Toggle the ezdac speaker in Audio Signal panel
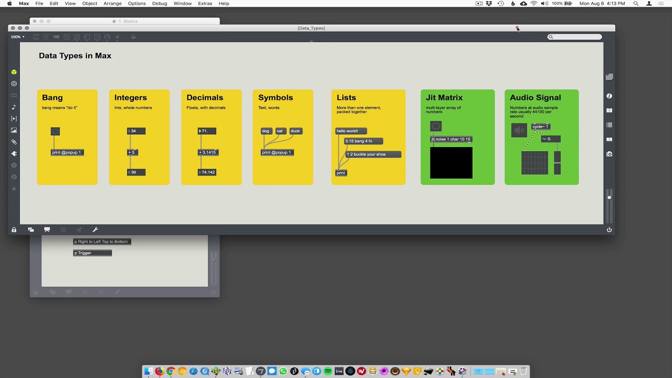Screen dimensions: 672x378 pyautogui.click(x=519, y=130)
